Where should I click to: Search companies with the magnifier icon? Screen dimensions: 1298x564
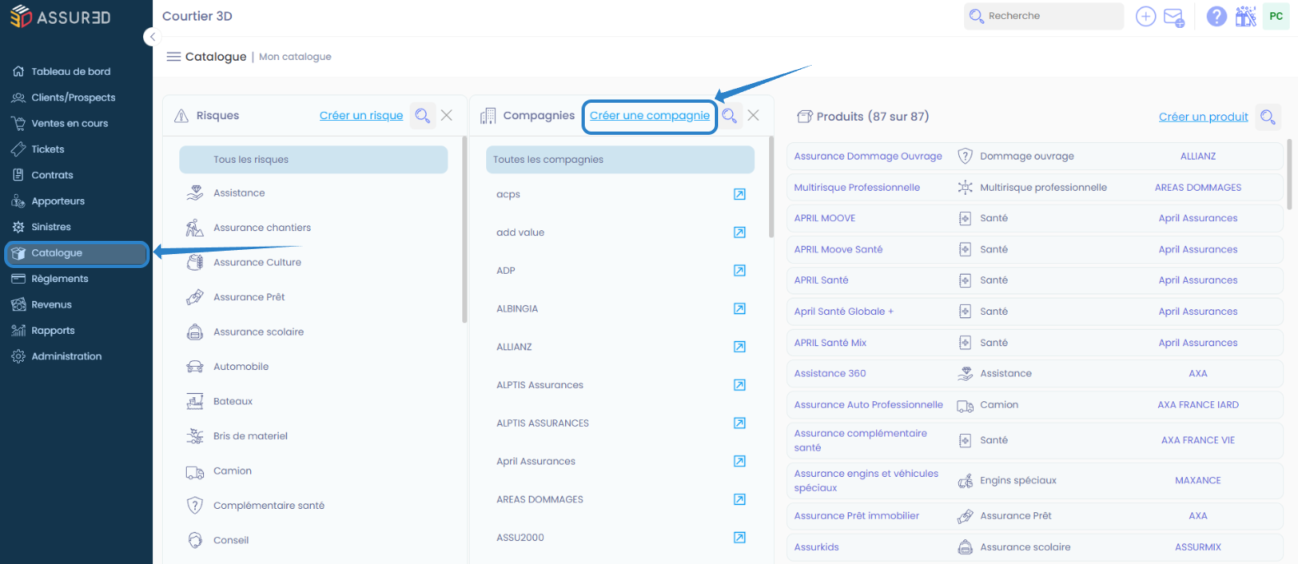[x=730, y=116]
